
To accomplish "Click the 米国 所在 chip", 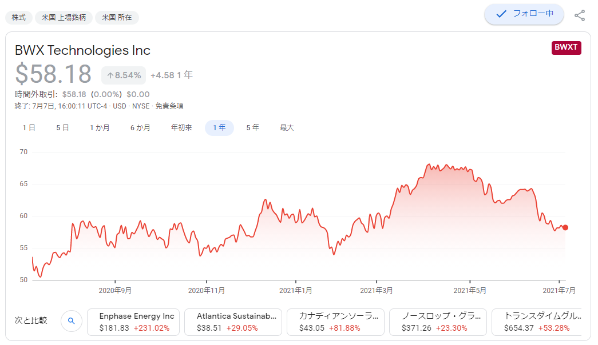I will (117, 18).
